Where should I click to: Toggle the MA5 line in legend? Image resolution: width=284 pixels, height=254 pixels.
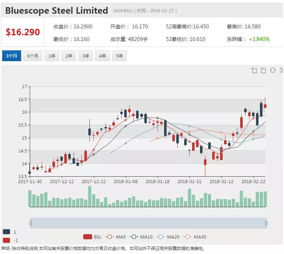[x=116, y=237]
